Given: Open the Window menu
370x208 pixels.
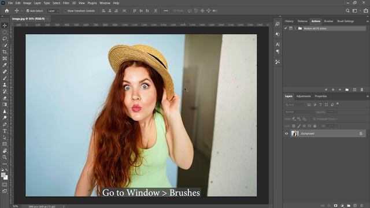Looking at the screenshot, I should click(105, 3).
